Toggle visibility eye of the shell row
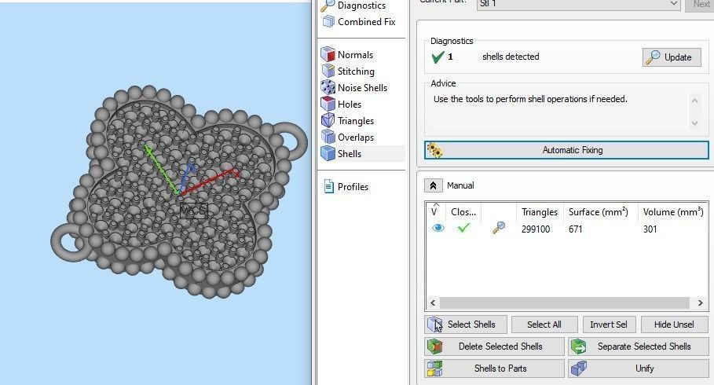 tap(438, 229)
